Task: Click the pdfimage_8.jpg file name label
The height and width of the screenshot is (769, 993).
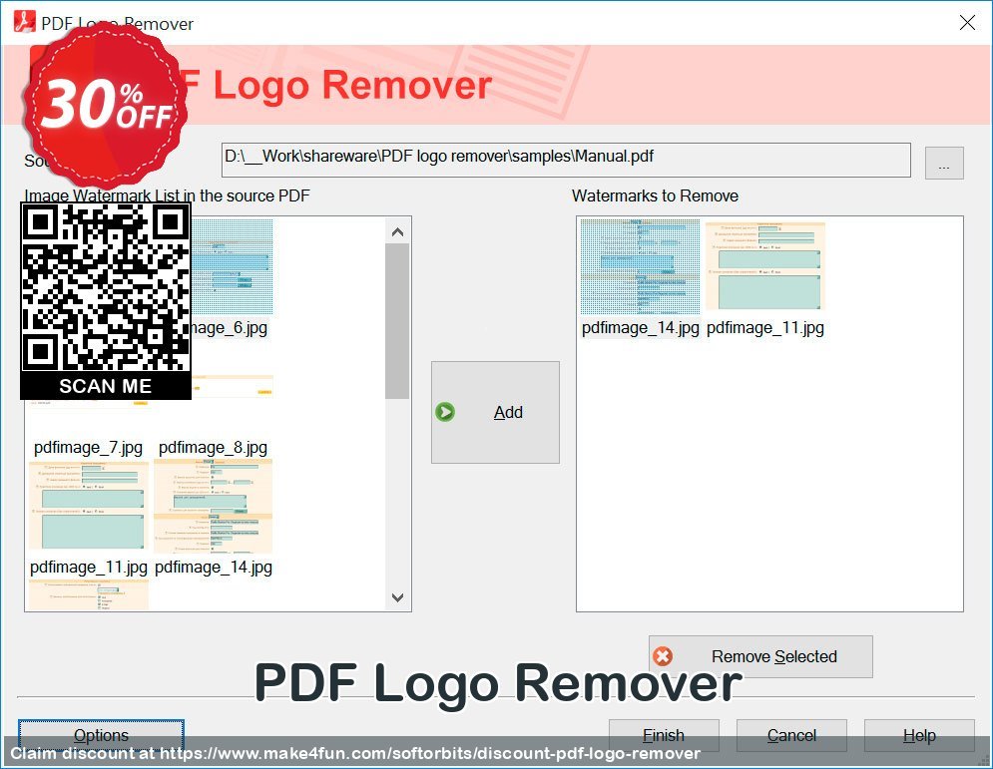Action: (213, 448)
